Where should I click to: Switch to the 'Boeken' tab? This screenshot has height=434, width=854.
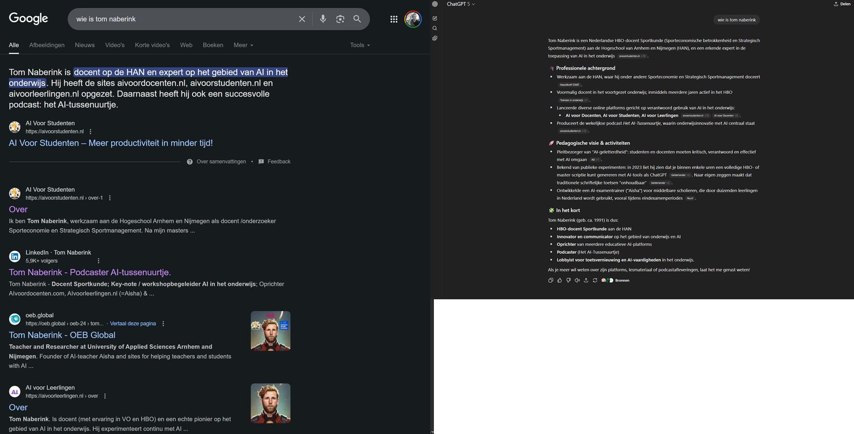point(213,45)
